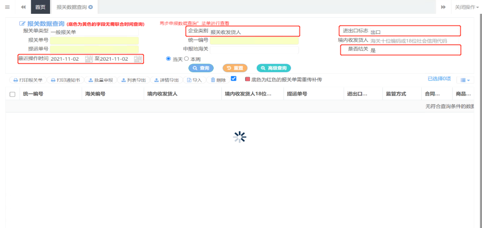Click the 统一编号 input field
The width and height of the screenshot is (482, 228).
[254, 41]
